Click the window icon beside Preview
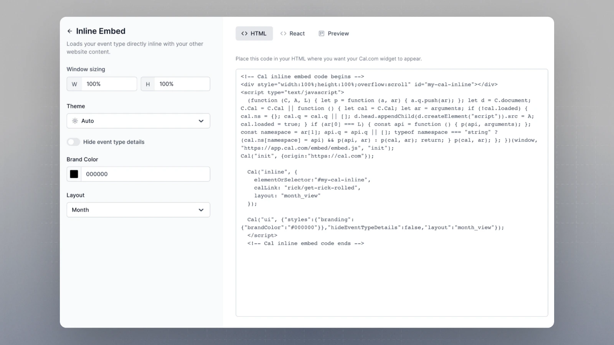Screen dimensions: 614x345 tap(321, 33)
